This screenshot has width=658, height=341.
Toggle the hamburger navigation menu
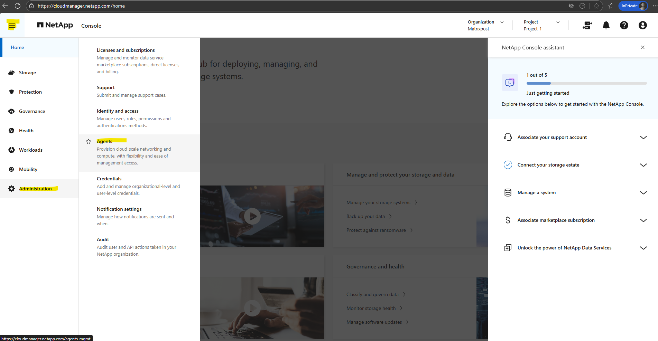(12, 25)
